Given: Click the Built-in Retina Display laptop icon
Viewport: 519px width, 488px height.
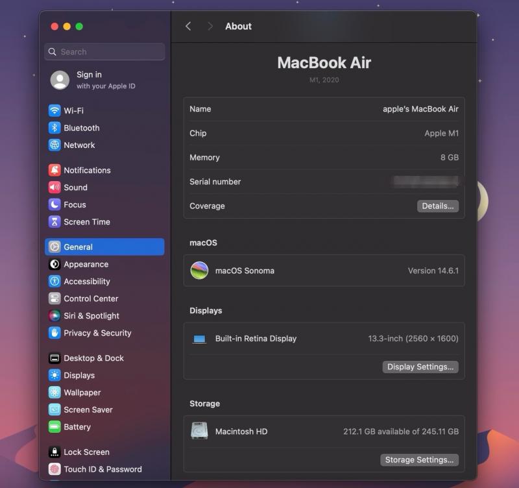Looking at the screenshot, I should tap(199, 339).
